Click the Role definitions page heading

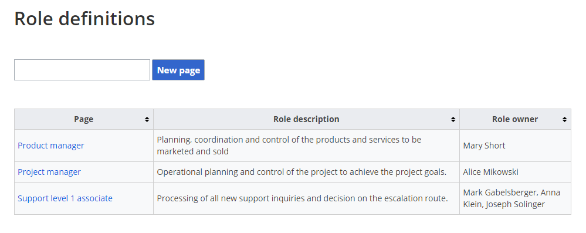pyautogui.click(x=84, y=18)
